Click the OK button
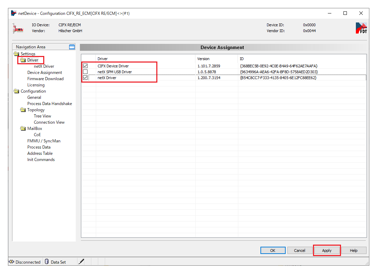Viewport: 378px width, 274px height. click(273, 251)
